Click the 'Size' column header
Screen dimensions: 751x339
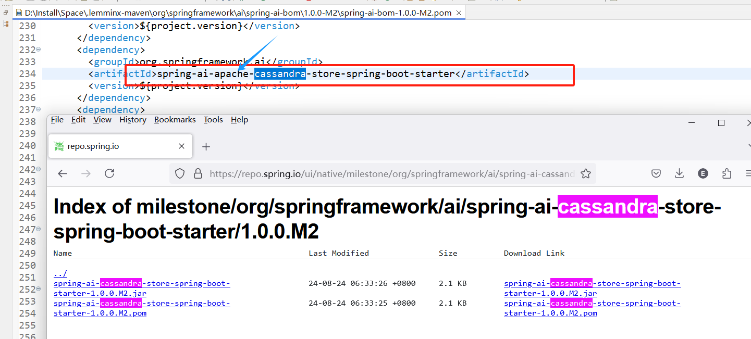pyautogui.click(x=448, y=253)
